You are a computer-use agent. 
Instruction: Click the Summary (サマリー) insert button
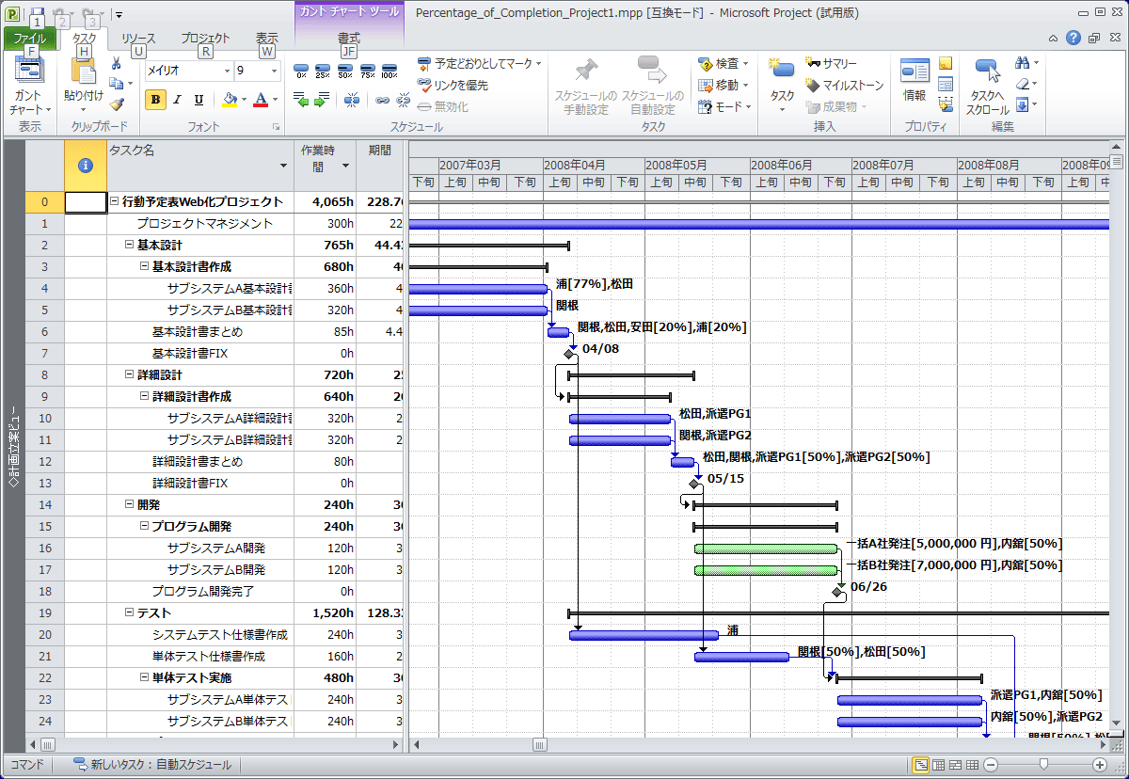click(832, 63)
